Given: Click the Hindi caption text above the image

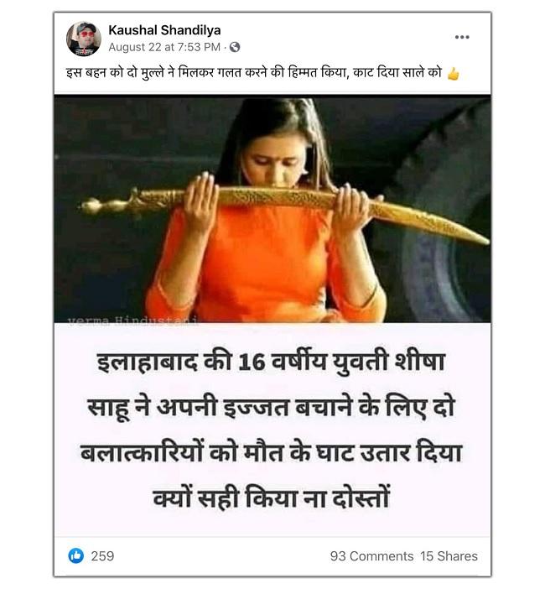Looking at the screenshot, I should click(254, 73).
